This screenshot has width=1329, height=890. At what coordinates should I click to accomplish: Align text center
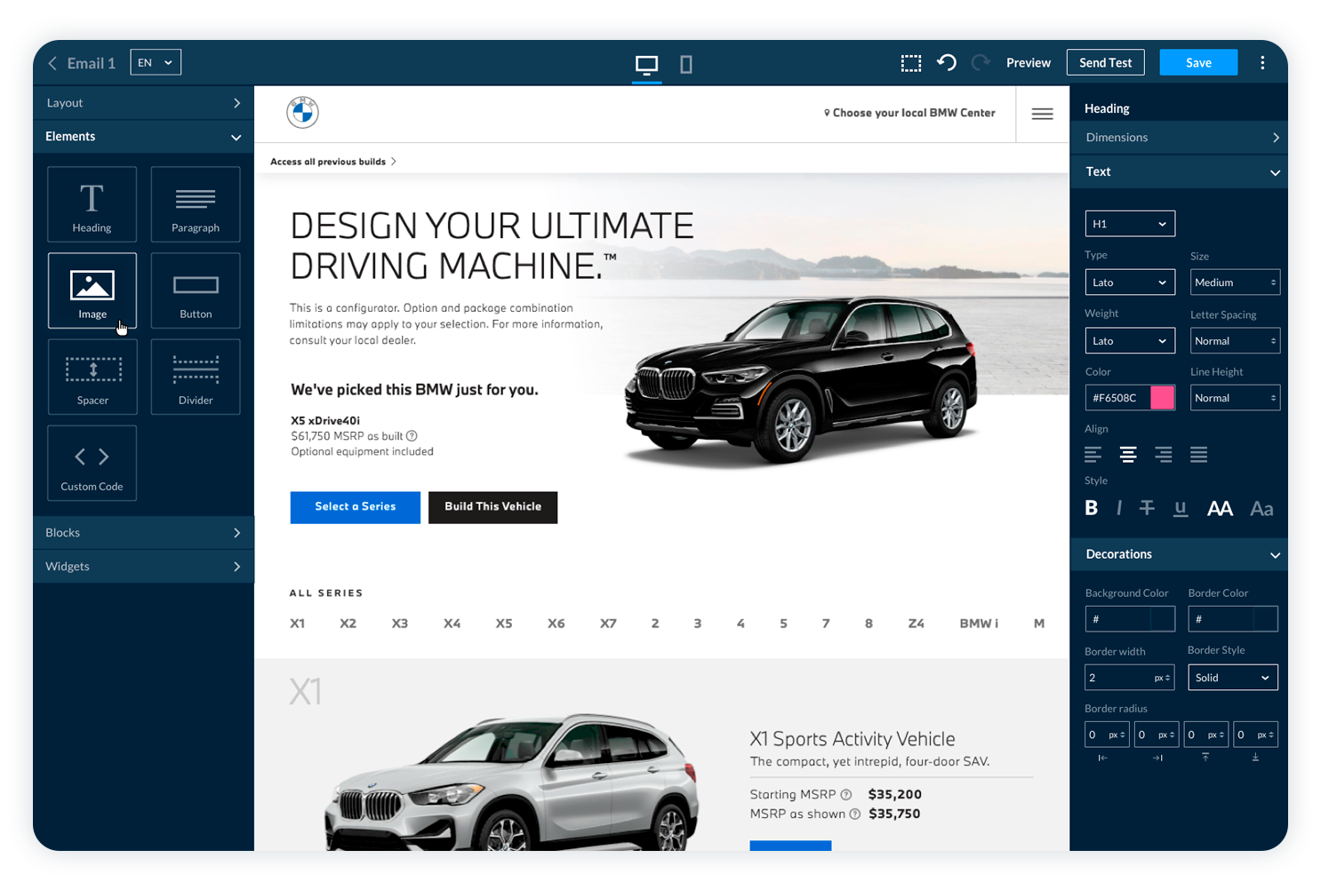point(1128,455)
